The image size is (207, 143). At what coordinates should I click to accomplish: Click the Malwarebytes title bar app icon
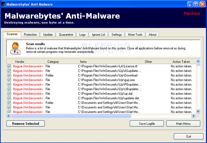(3, 4)
